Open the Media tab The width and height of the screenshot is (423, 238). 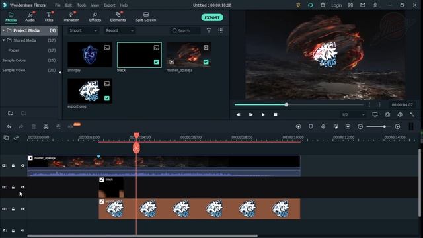coord(11,17)
